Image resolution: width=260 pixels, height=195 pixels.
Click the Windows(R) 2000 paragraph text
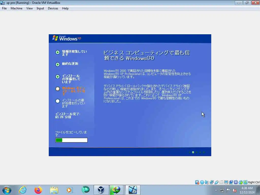147,74
